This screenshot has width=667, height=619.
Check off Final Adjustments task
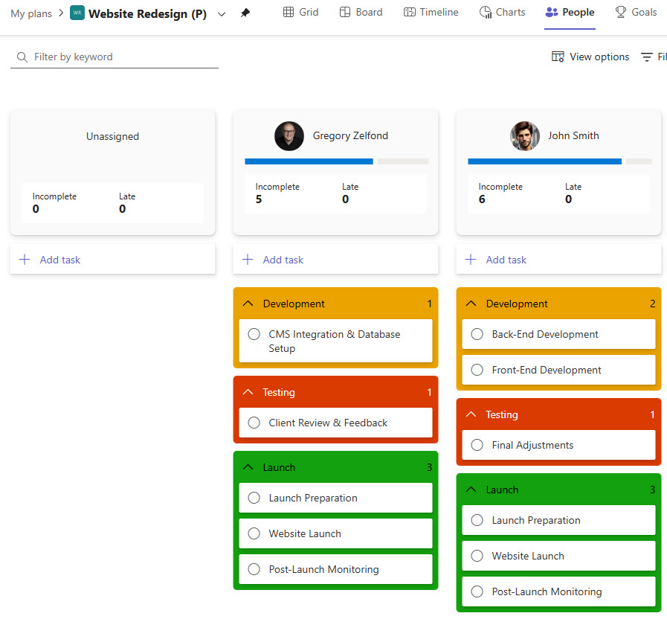point(477,446)
